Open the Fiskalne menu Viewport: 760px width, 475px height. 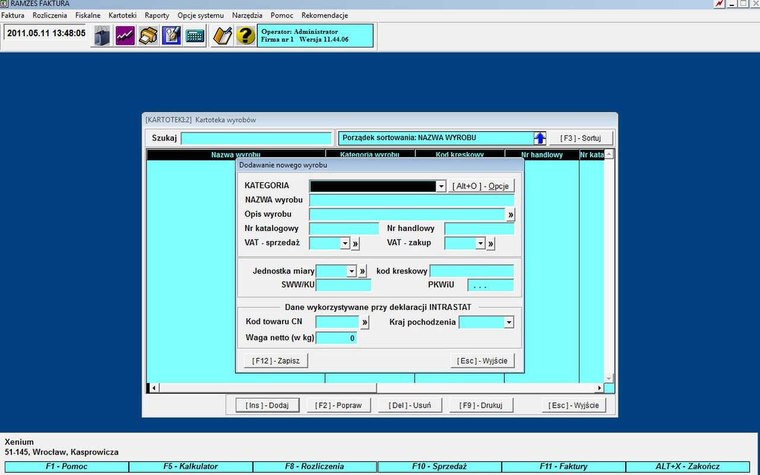tap(88, 15)
